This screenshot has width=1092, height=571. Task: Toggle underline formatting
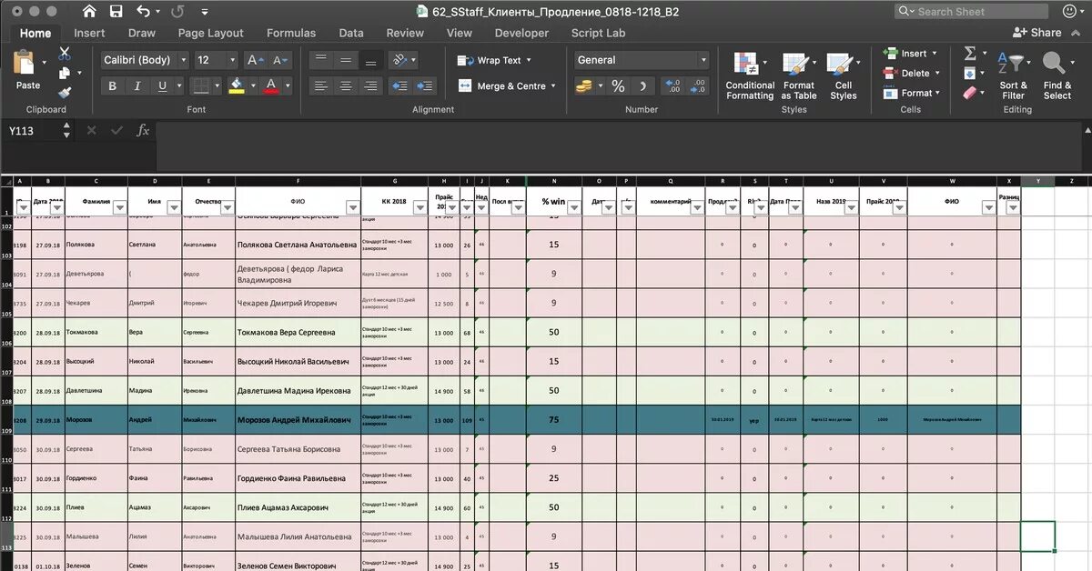click(x=162, y=86)
